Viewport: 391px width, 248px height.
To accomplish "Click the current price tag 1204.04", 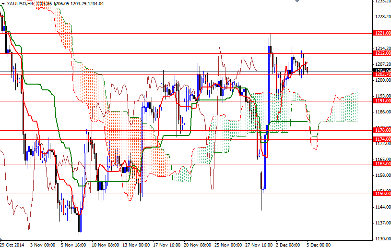I will tap(381, 71).
